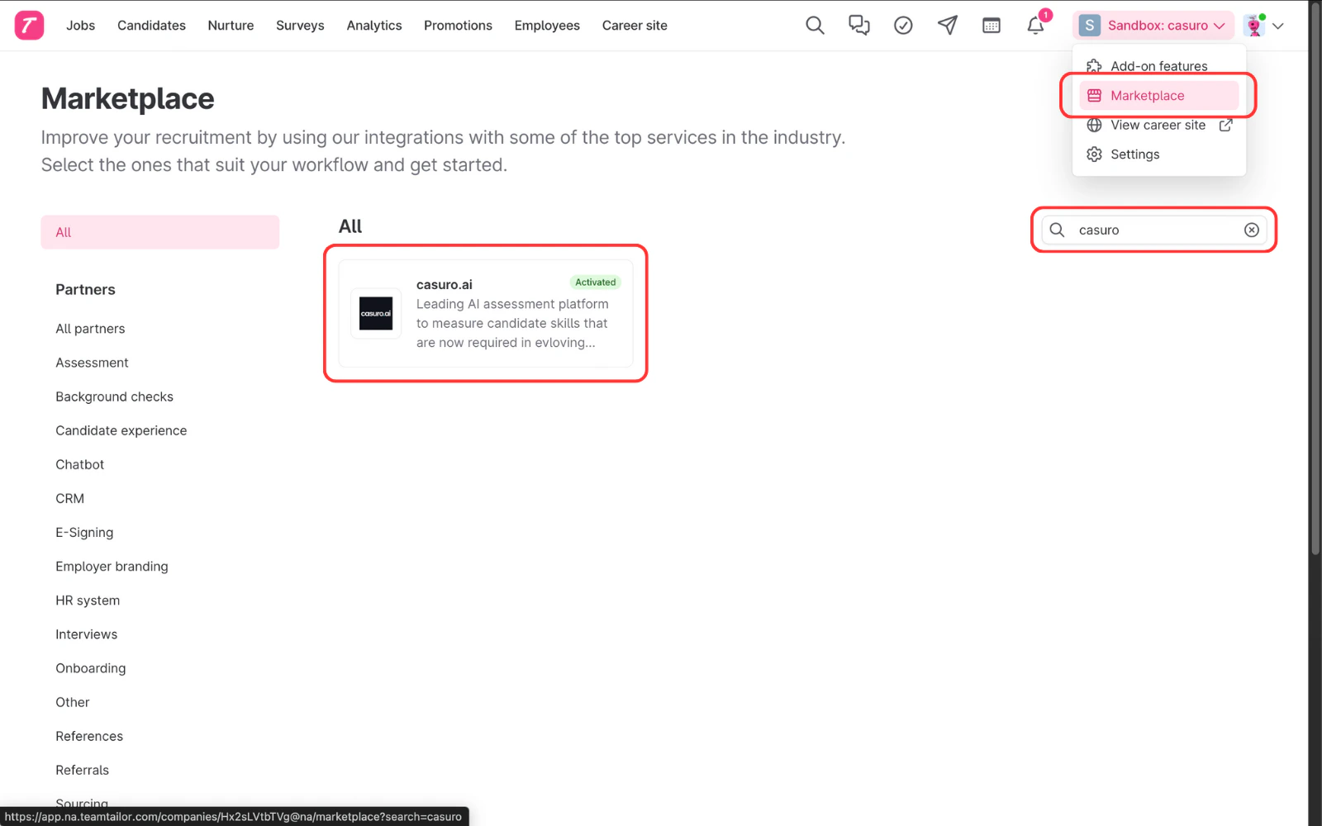Filter by E-Signing category
1322x826 pixels.
pyautogui.click(x=84, y=532)
